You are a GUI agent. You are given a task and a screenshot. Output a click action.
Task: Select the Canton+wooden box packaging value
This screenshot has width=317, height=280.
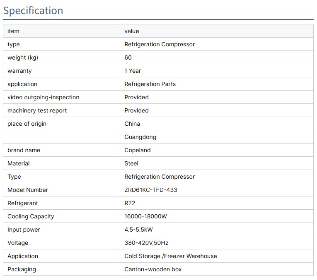click(153, 269)
